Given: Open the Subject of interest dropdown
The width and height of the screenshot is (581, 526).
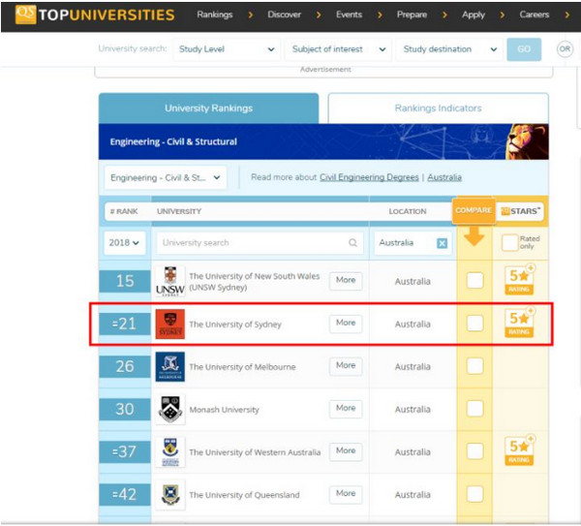Looking at the screenshot, I should (338, 49).
